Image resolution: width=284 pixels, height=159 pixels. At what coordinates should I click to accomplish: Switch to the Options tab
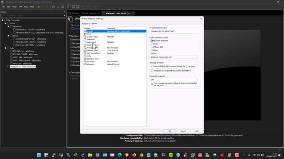tap(94, 23)
